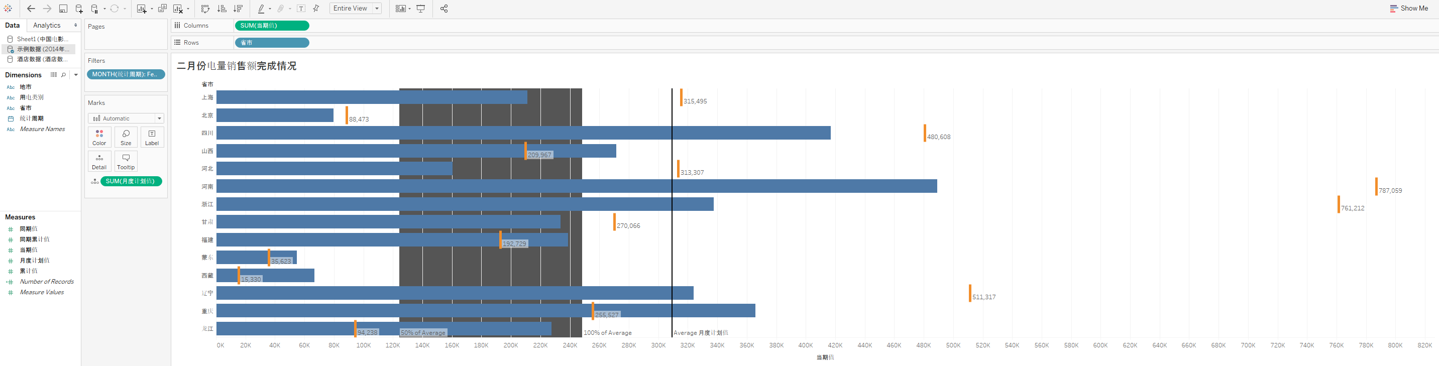Click the SUM(月度计划值) pill on Marks
The height and width of the screenshot is (366, 1439).
click(x=131, y=181)
